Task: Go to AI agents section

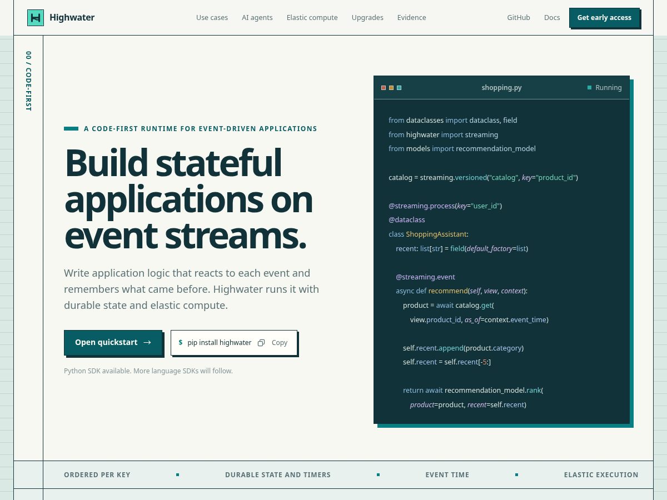Action: tap(257, 18)
